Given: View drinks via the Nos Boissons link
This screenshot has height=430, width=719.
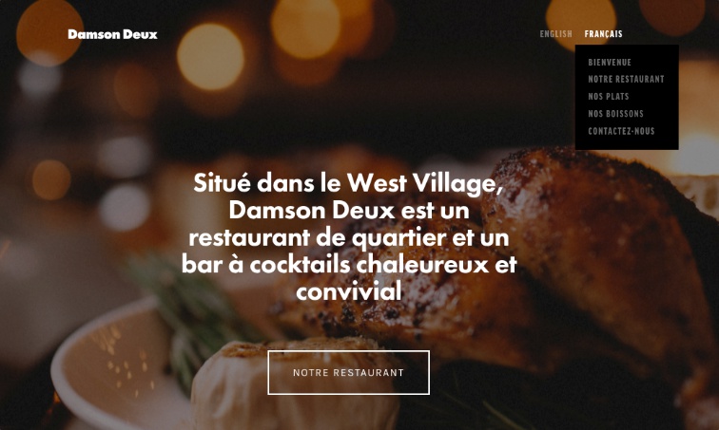Looking at the screenshot, I should [615, 114].
